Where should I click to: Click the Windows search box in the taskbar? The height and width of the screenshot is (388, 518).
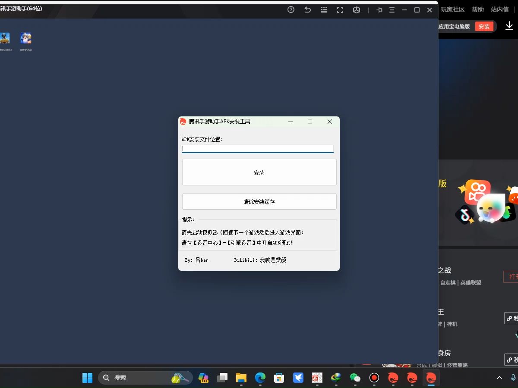[x=142, y=377]
